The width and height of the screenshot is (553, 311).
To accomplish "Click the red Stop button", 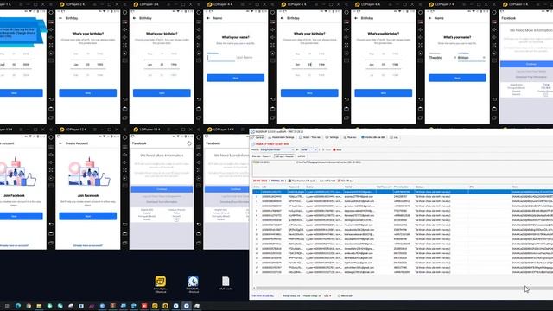I will 337,149.
